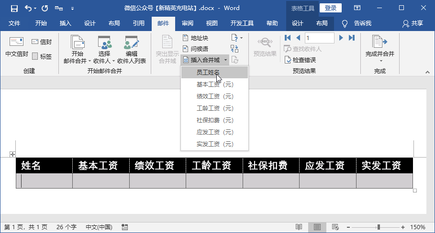Click the record number input box

(x=319, y=38)
